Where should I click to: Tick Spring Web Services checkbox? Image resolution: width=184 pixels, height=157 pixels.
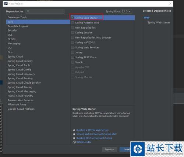pos(72,47)
